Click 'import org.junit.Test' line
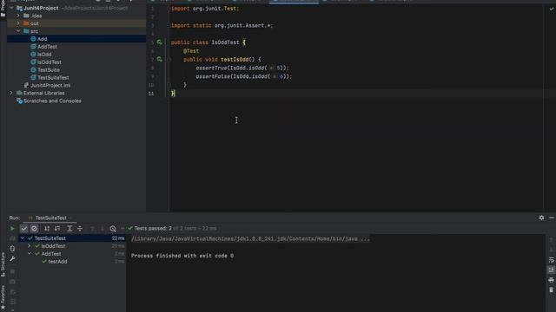The image size is (556, 312). coord(205,9)
